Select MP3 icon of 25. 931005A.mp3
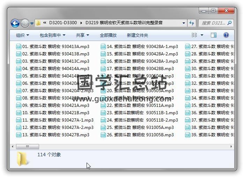 103,128
